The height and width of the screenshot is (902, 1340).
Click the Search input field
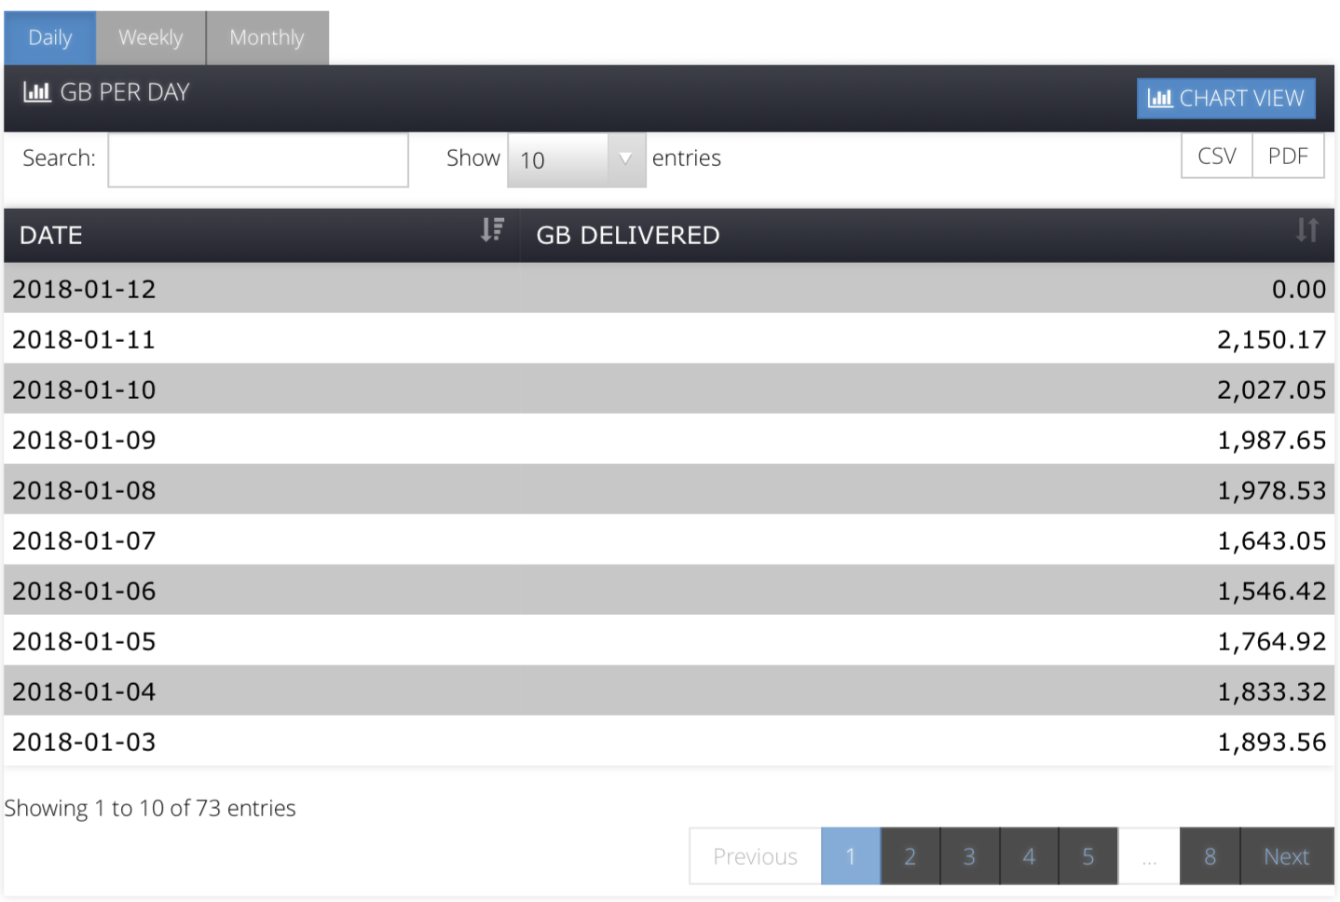pos(258,160)
